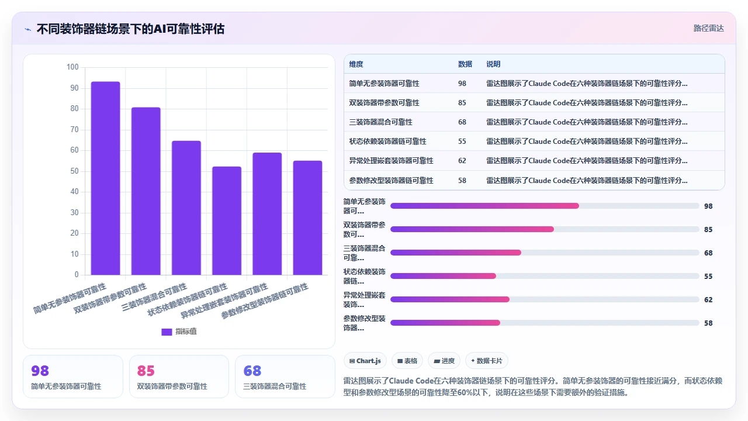Viewport: 748px width, 421px height.
Task: Select table cell 双装饰器带参数可靠性
Action: click(384, 103)
